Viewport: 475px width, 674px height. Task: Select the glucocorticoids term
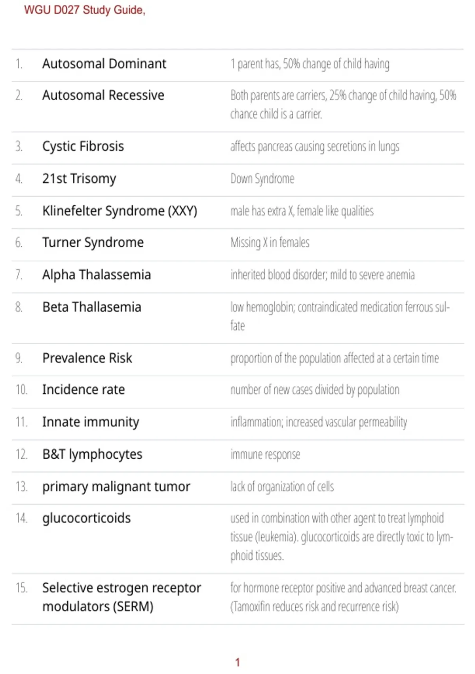86,519
